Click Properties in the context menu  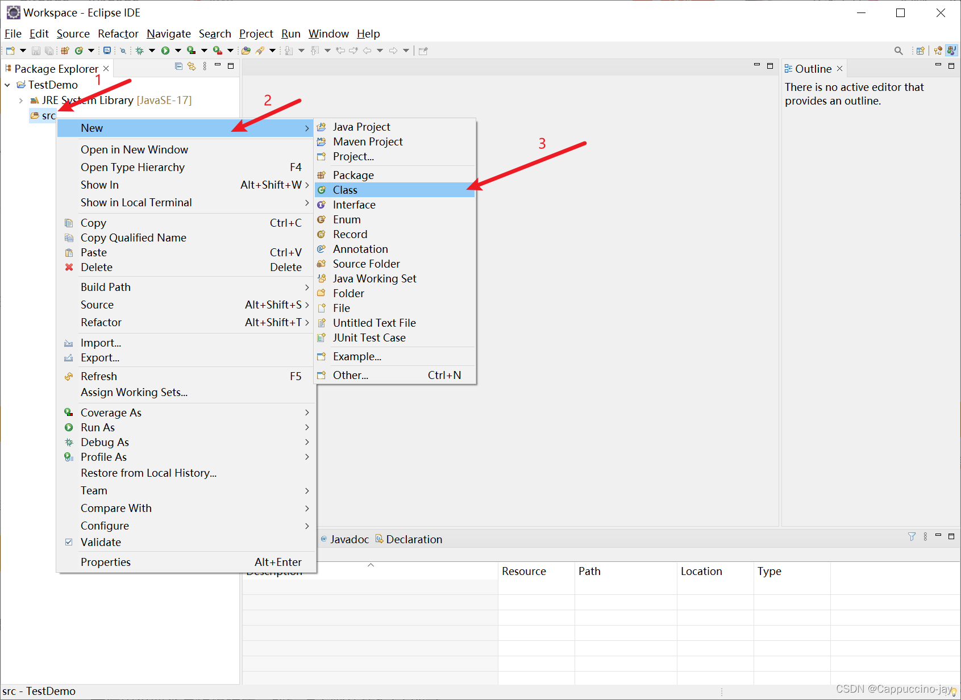(x=186, y=562)
